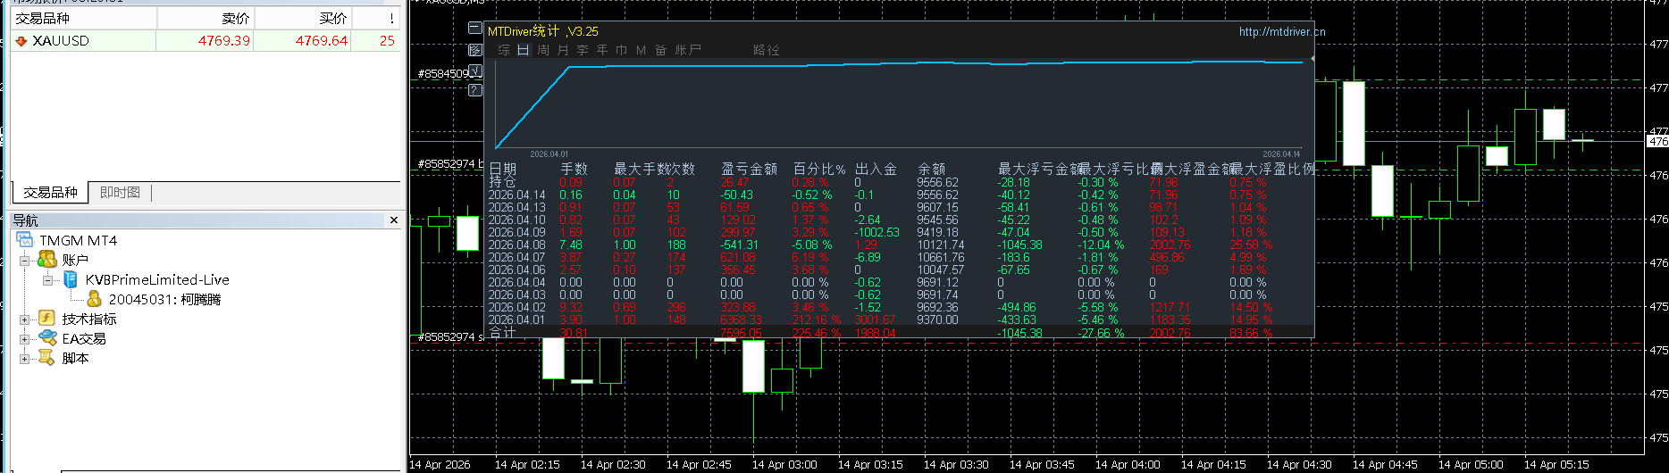
Task: Click the 路径 path button
Action: pos(767,50)
